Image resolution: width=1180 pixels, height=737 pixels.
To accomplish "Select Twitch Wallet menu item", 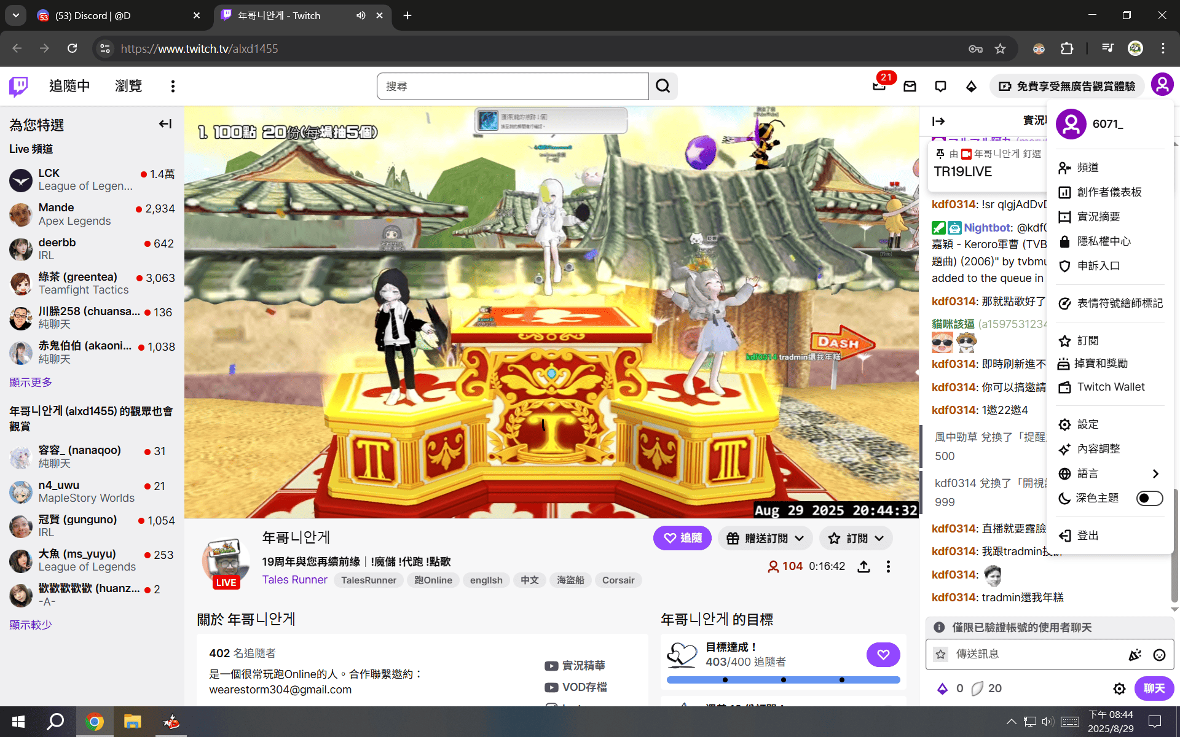I will (x=1110, y=387).
